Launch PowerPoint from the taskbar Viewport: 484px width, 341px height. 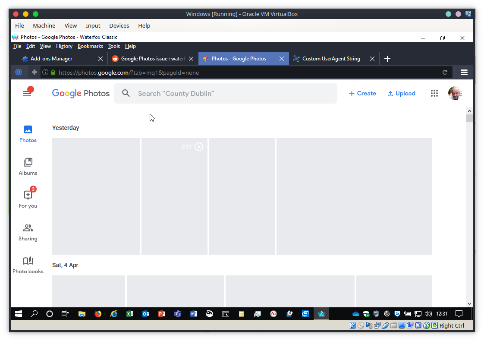(161, 314)
